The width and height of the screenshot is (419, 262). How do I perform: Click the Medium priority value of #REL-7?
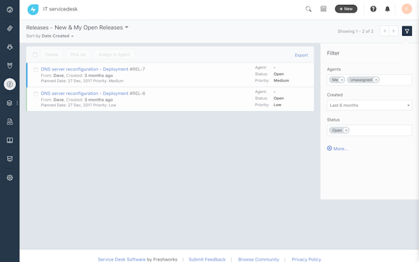281,80
